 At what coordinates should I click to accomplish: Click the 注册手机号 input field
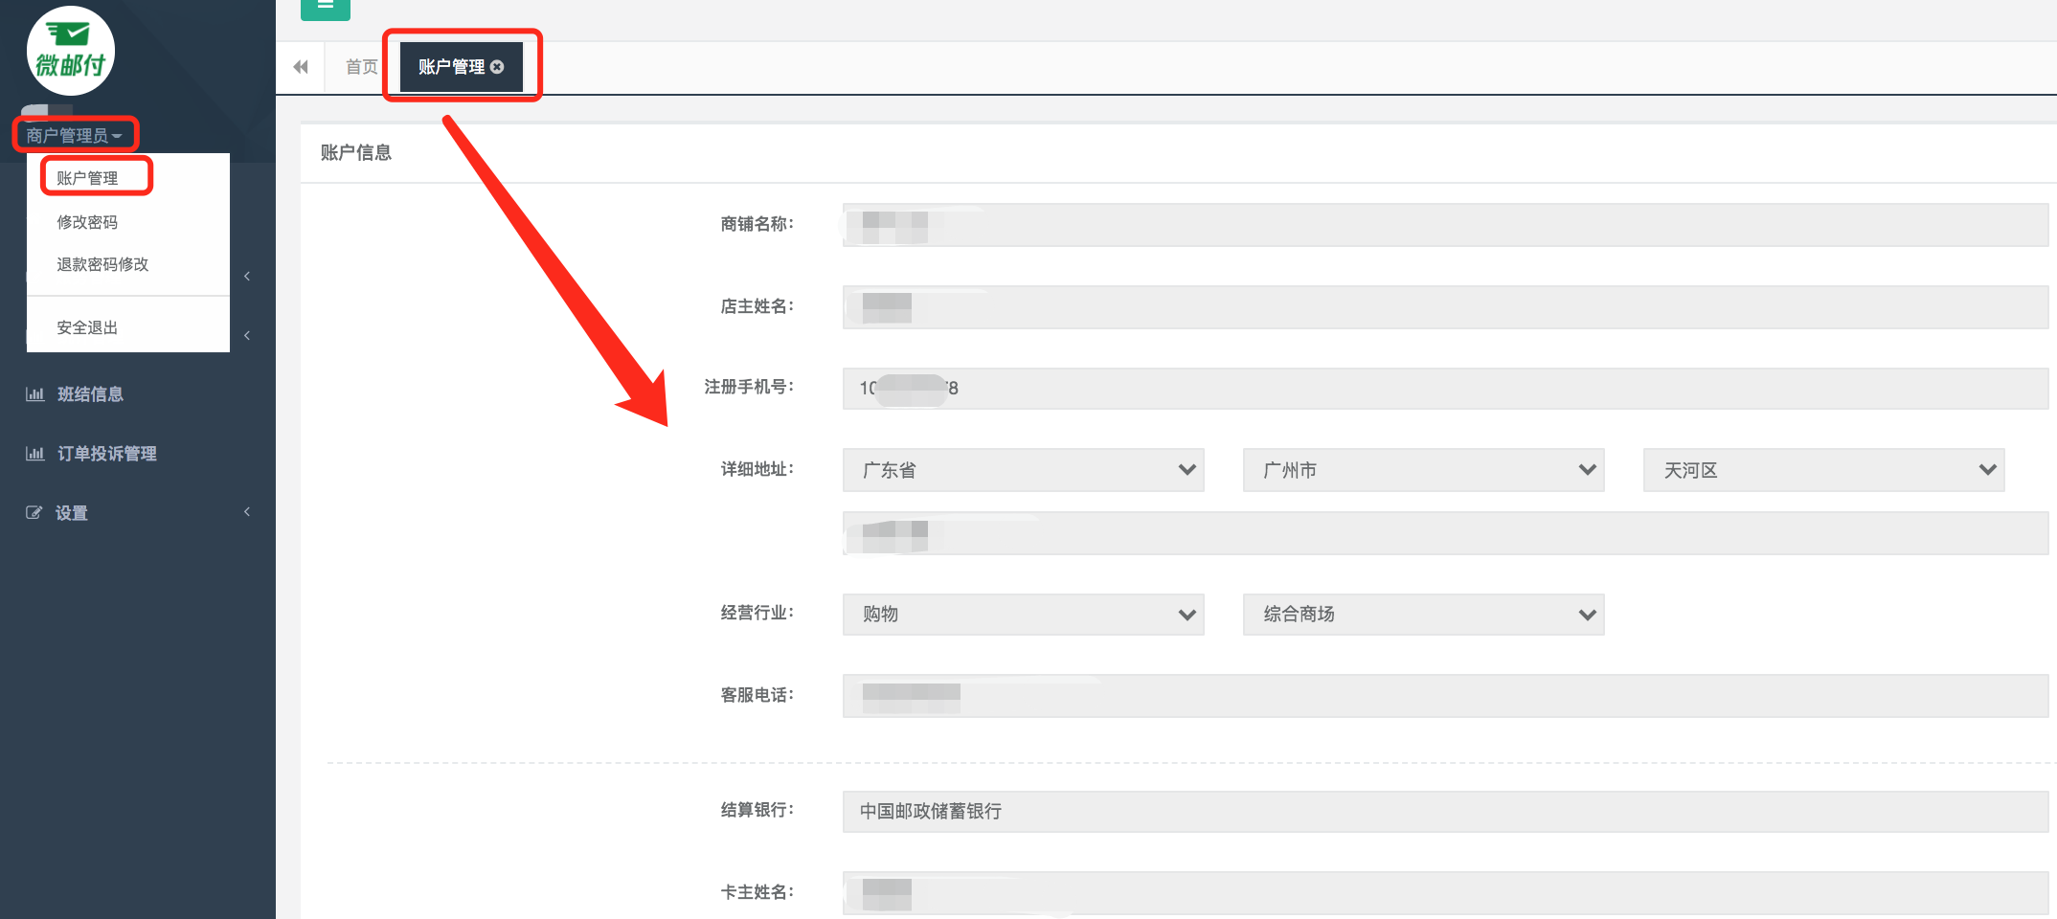[1445, 388]
